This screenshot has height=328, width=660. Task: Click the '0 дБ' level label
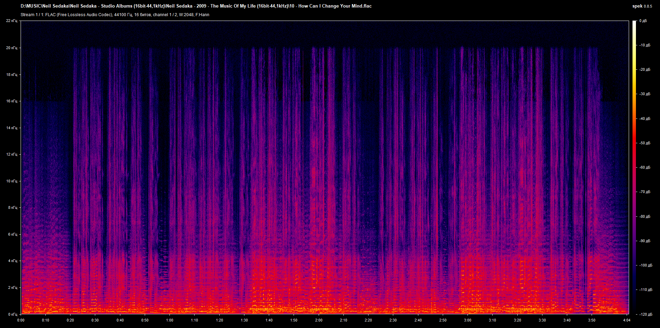pos(643,21)
